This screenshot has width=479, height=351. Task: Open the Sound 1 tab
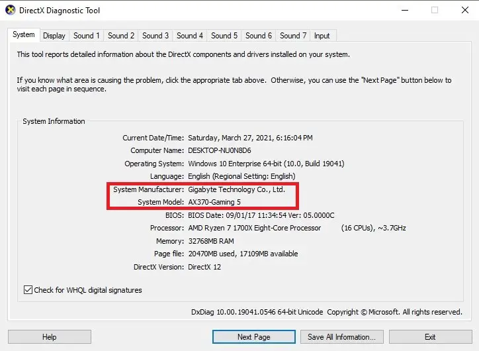87,36
